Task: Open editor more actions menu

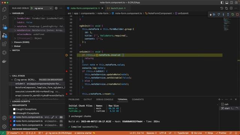Action: [x=236, y=8]
